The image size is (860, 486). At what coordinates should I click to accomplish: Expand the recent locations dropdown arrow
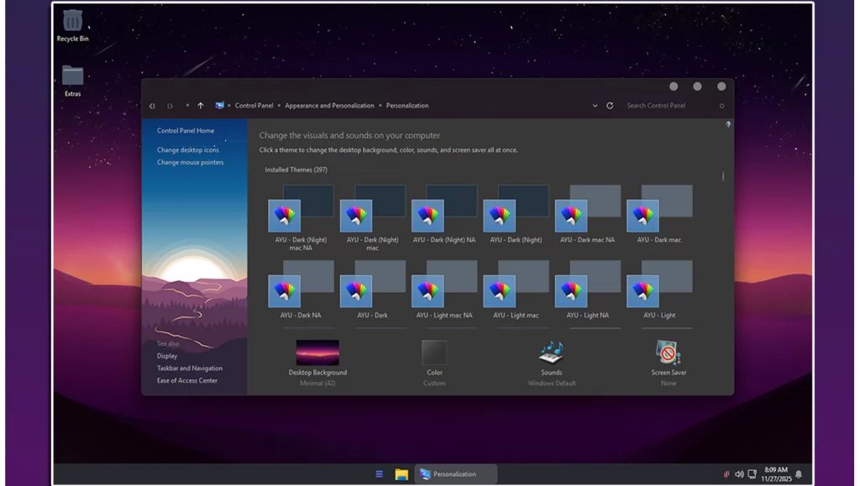point(186,106)
